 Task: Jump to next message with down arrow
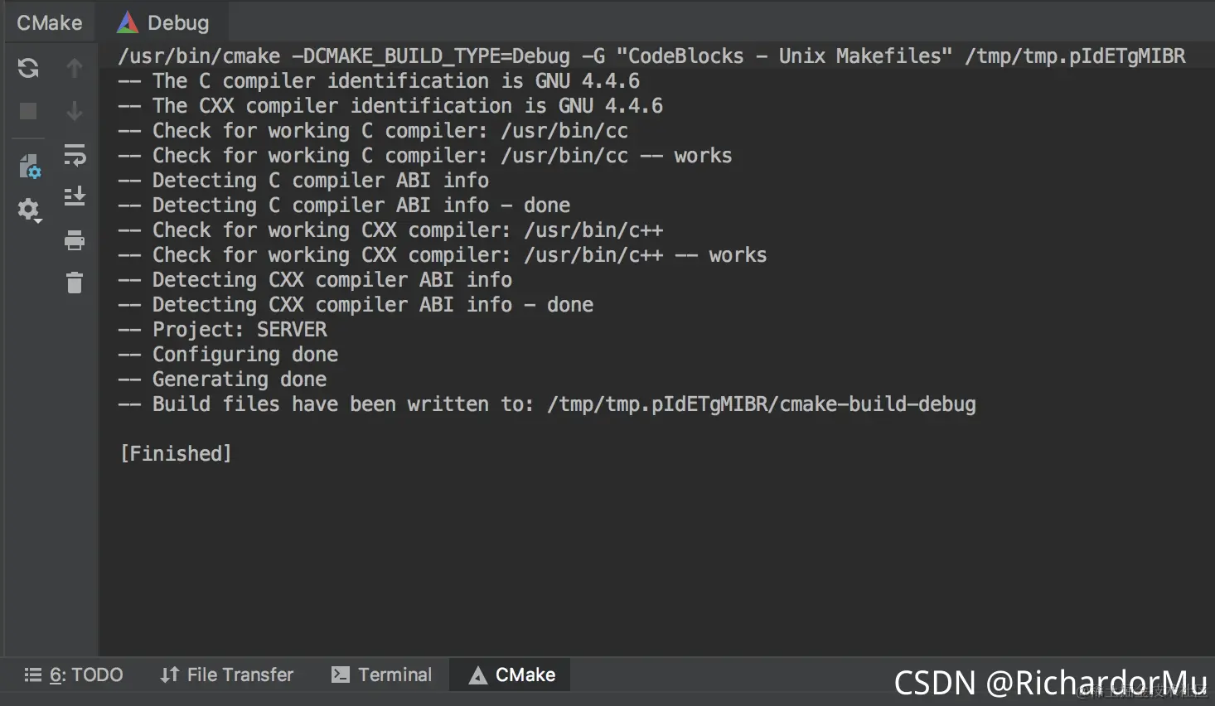[75, 111]
